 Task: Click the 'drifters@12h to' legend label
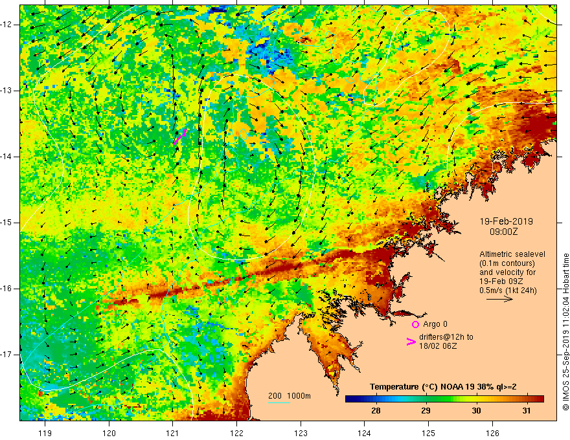click(x=446, y=337)
